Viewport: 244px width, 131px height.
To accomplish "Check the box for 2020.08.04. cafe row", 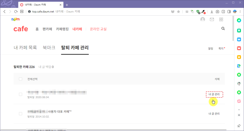I will pyautogui.click(x=20, y=94).
